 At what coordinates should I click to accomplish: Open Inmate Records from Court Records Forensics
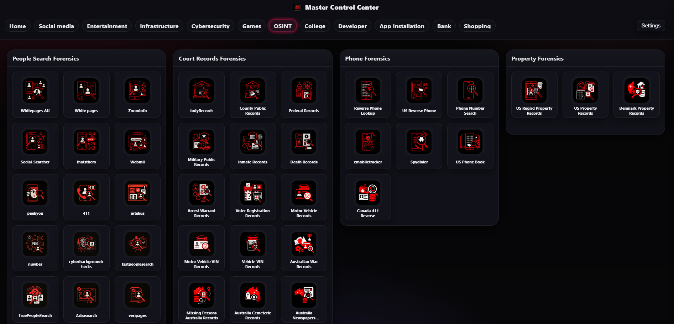(252, 146)
